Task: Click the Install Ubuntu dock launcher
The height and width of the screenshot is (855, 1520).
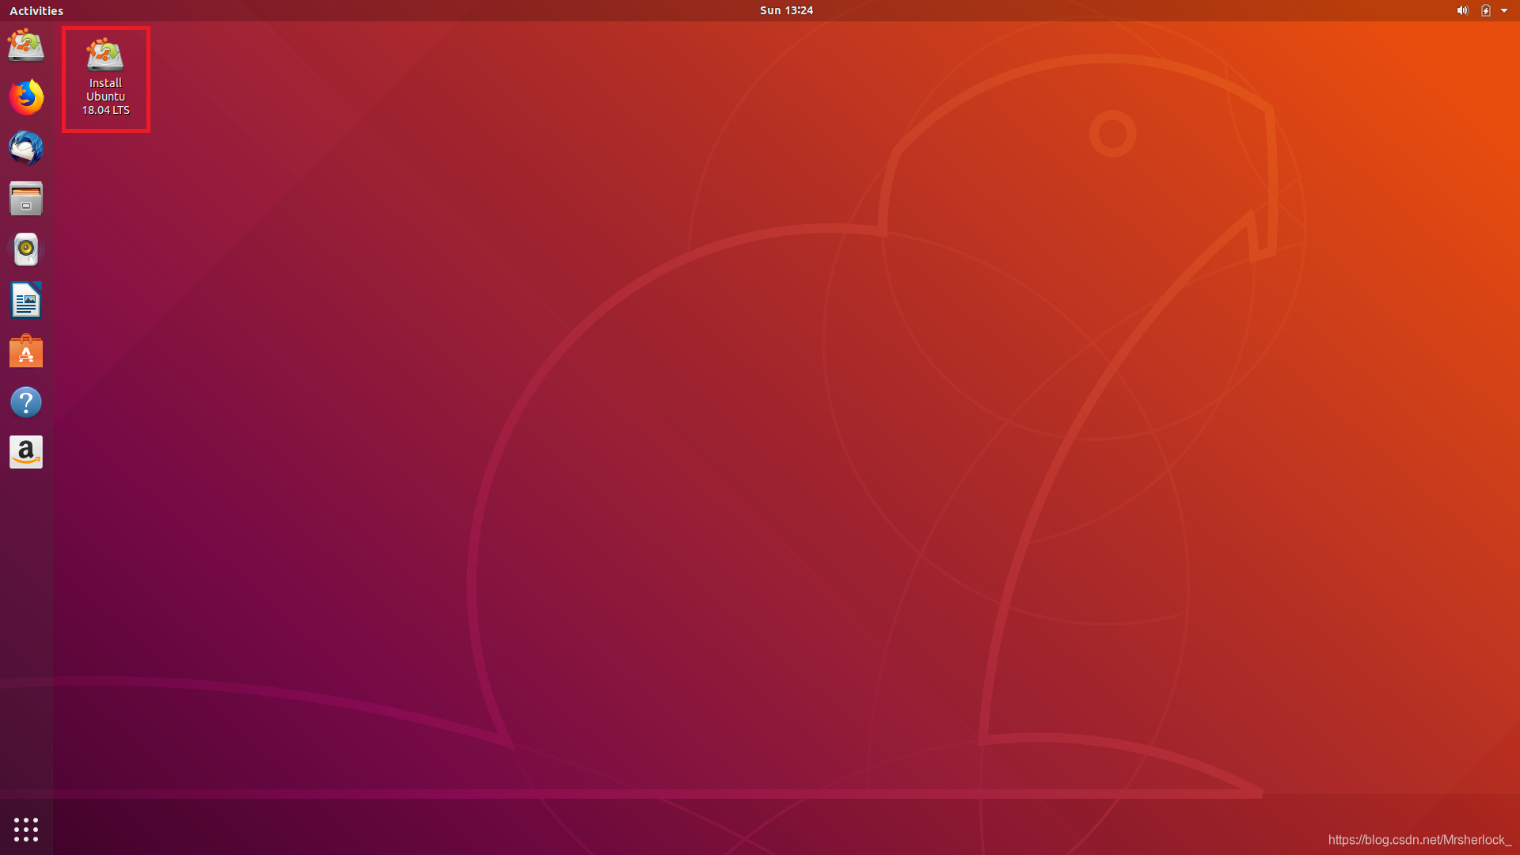Action: click(26, 45)
